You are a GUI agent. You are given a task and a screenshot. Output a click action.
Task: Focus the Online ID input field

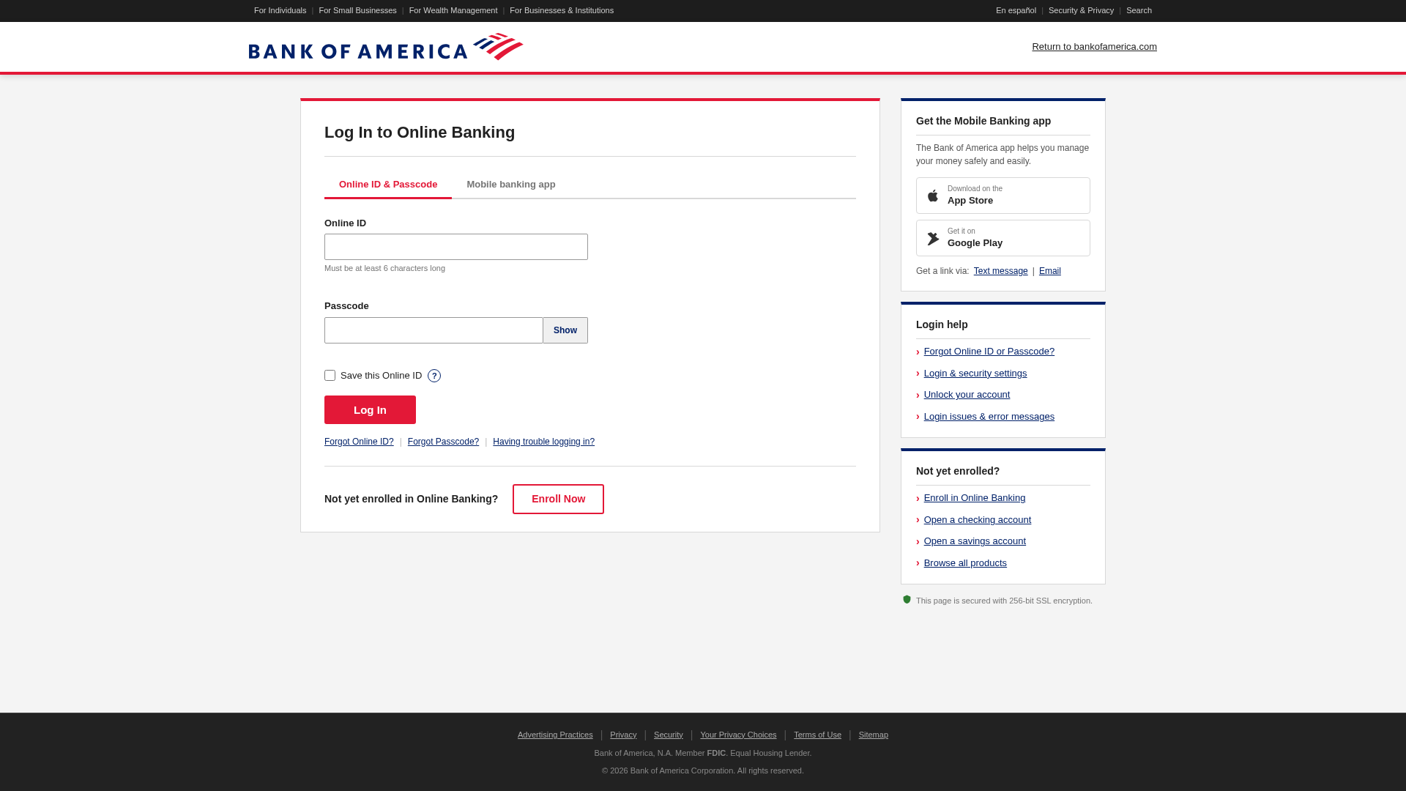point(456,247)
